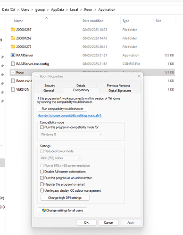Sort files by Size column header

(x=158, y=21)
